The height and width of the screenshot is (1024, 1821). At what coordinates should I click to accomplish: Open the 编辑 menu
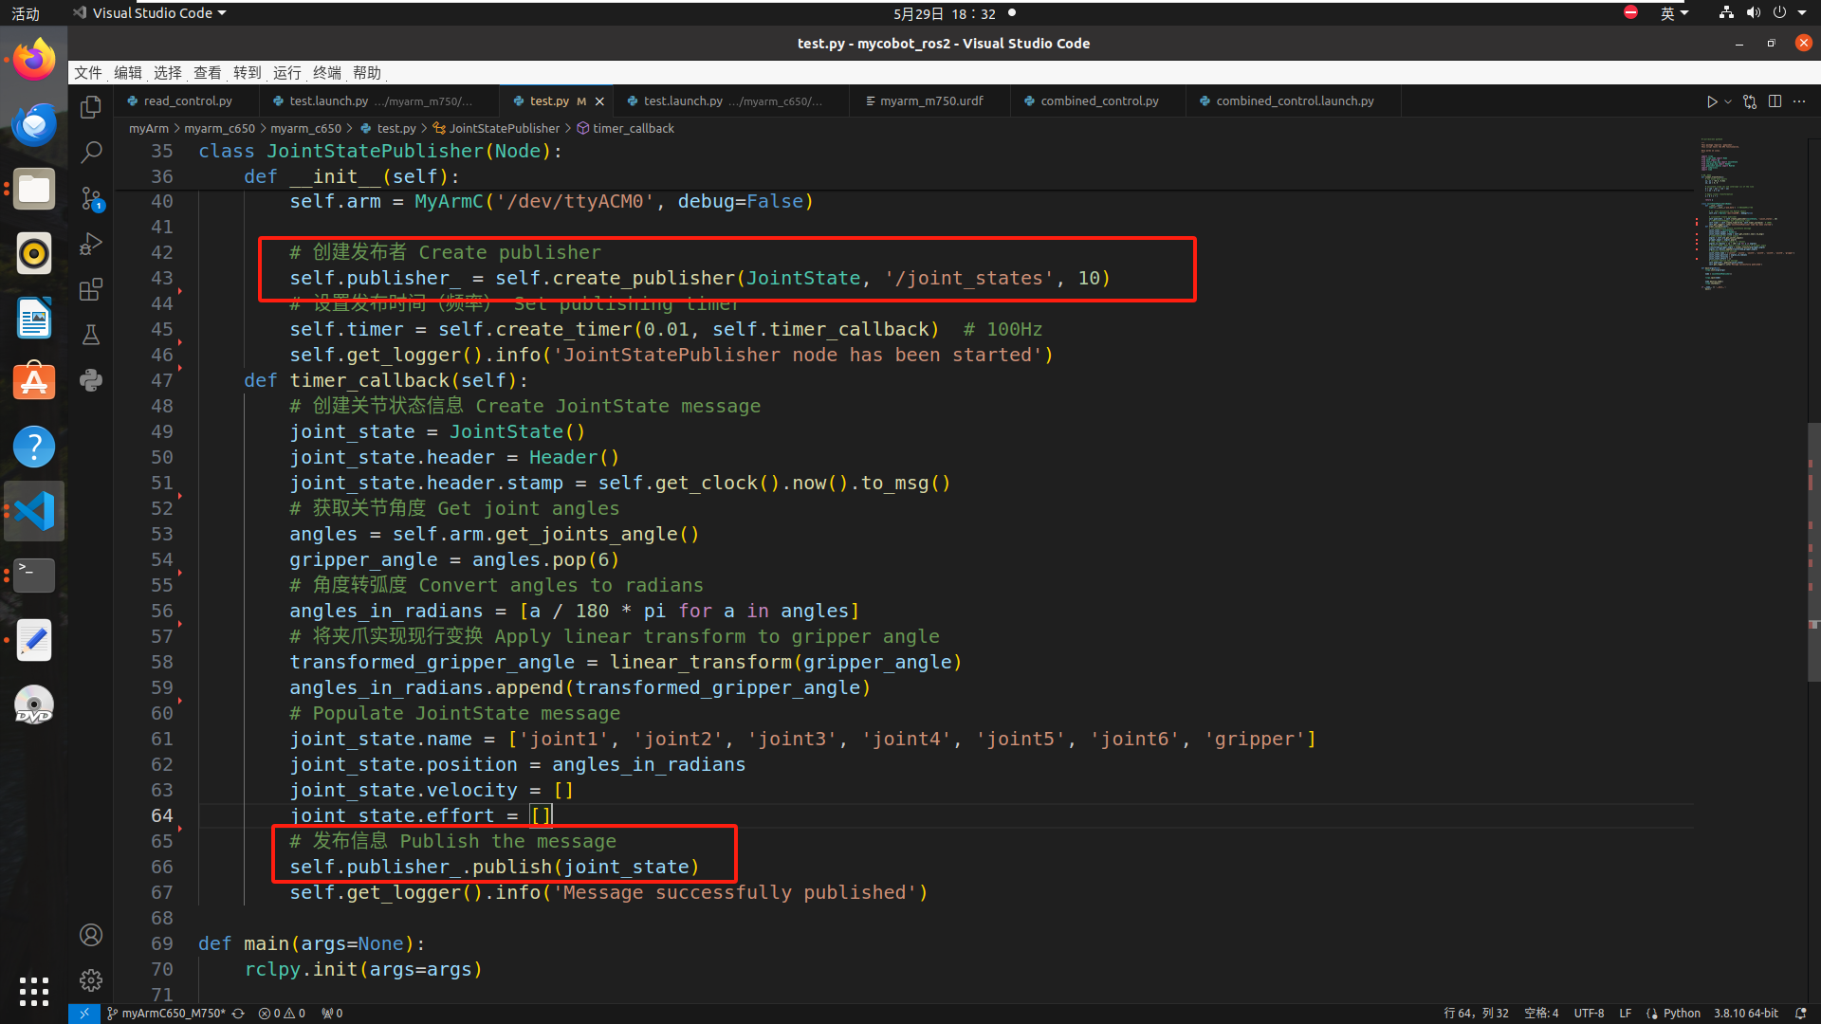(128, 73)
